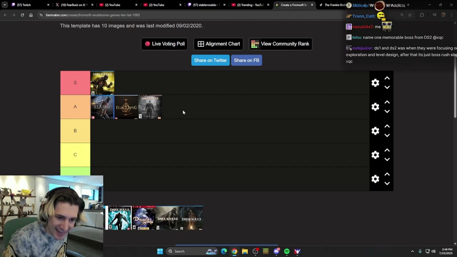Click the orange A tier label

click(x=75, y=107)
